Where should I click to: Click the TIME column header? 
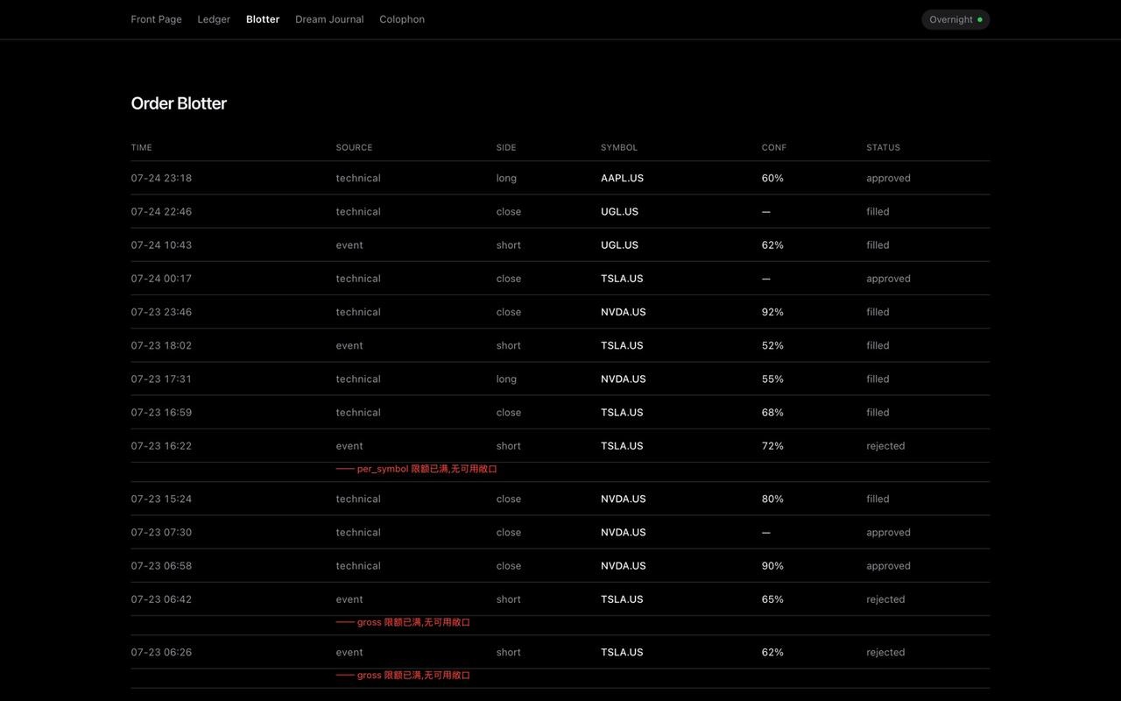142,147
